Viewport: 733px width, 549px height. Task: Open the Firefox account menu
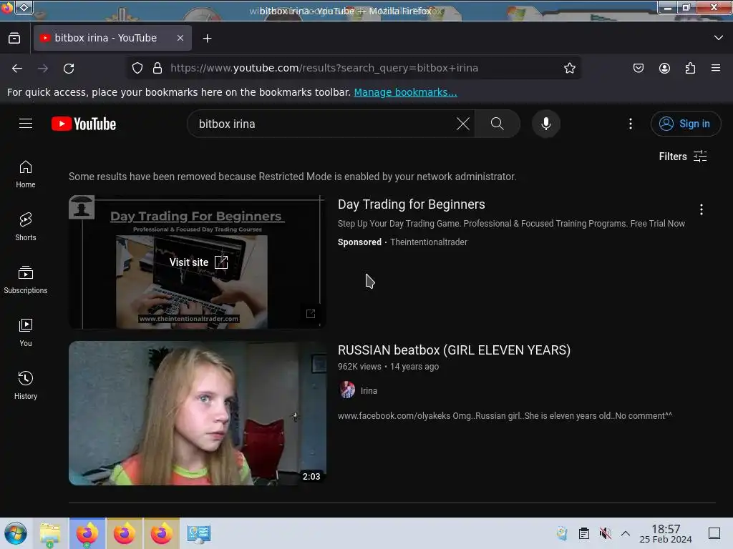[664, 68]
